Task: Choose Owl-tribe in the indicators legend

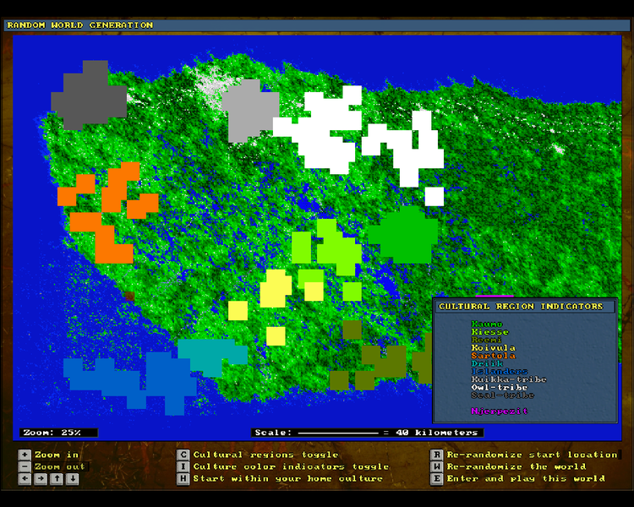Action: coord(499,387)
